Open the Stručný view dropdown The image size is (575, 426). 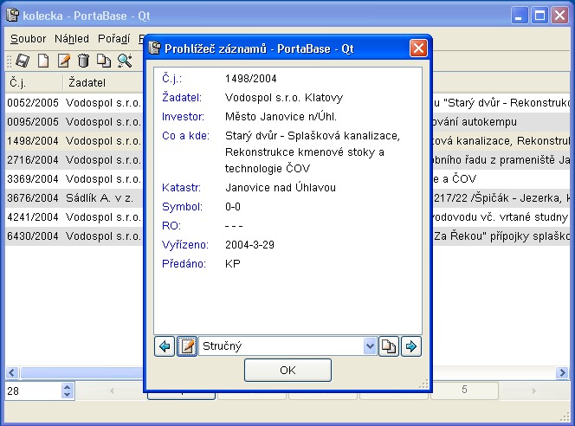click(x=370, y=346)
